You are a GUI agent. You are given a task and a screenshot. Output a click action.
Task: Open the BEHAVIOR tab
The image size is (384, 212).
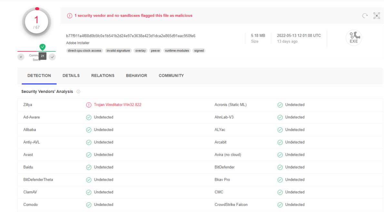pos(136,76)
